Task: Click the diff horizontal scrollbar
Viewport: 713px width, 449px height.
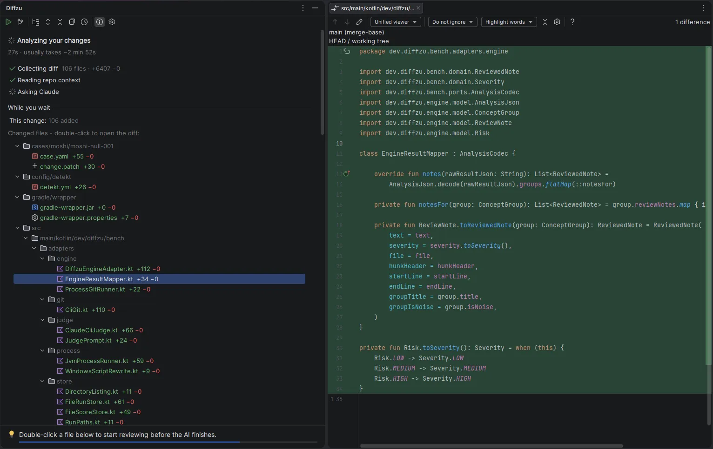Action: [491, 446]
